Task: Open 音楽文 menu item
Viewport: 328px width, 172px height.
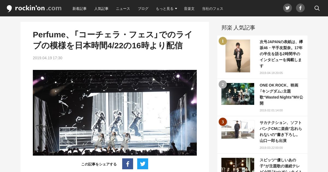Action: [x=189, y=8]
